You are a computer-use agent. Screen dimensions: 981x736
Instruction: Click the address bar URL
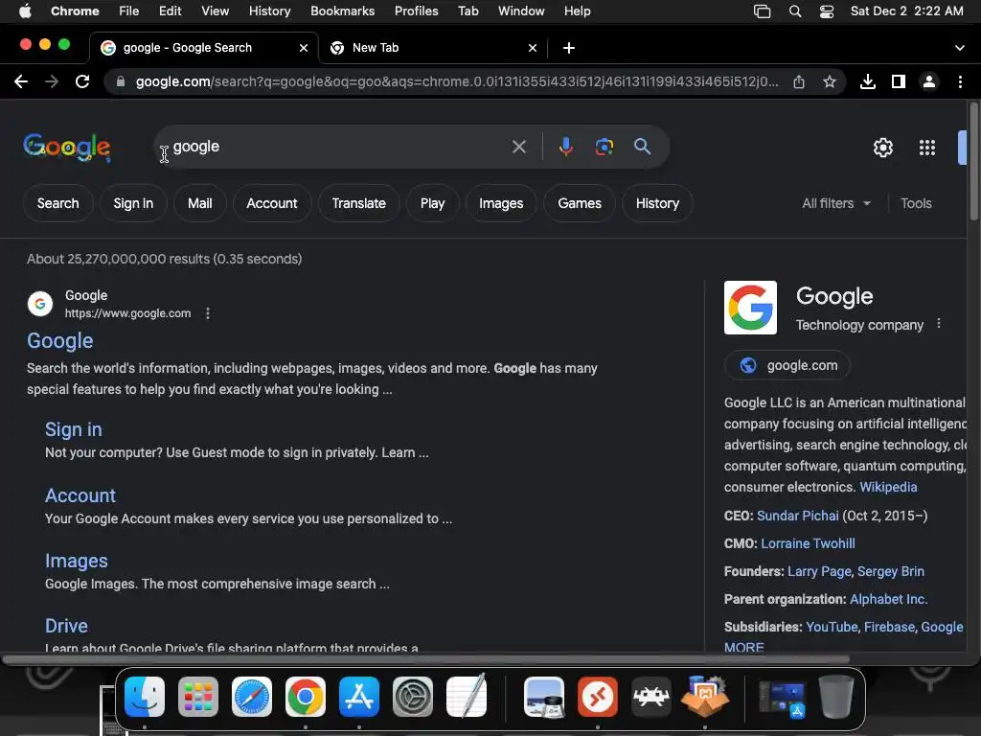(457, 81)
